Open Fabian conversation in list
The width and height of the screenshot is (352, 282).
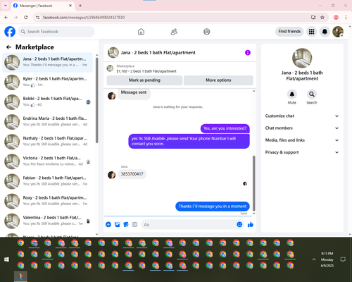click(x=47, y=181)
